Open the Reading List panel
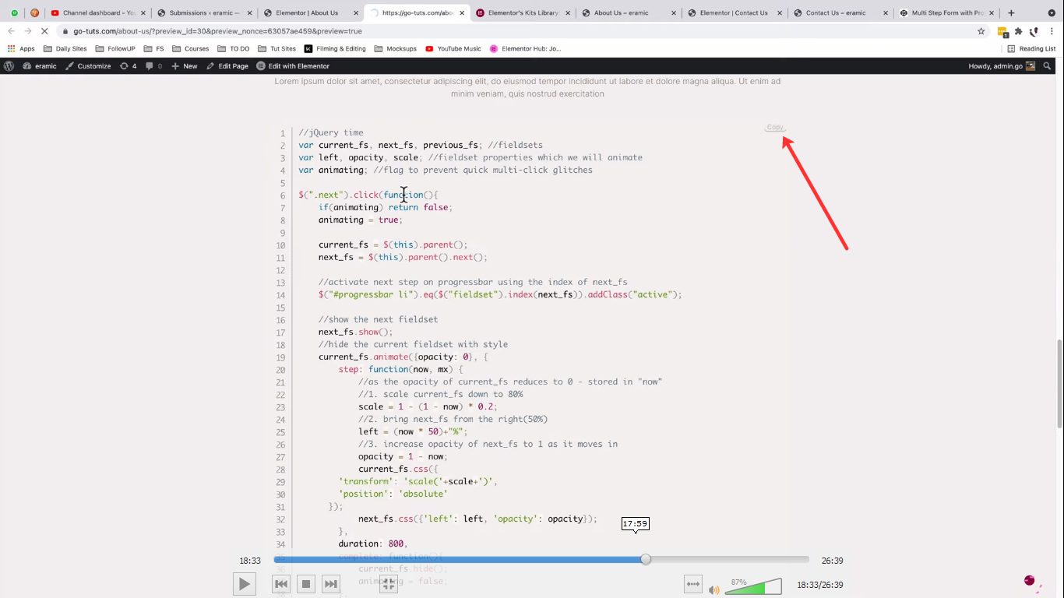Image resolution: width=1064 pixels, height=598 pixels. (x=1031, y=48)
